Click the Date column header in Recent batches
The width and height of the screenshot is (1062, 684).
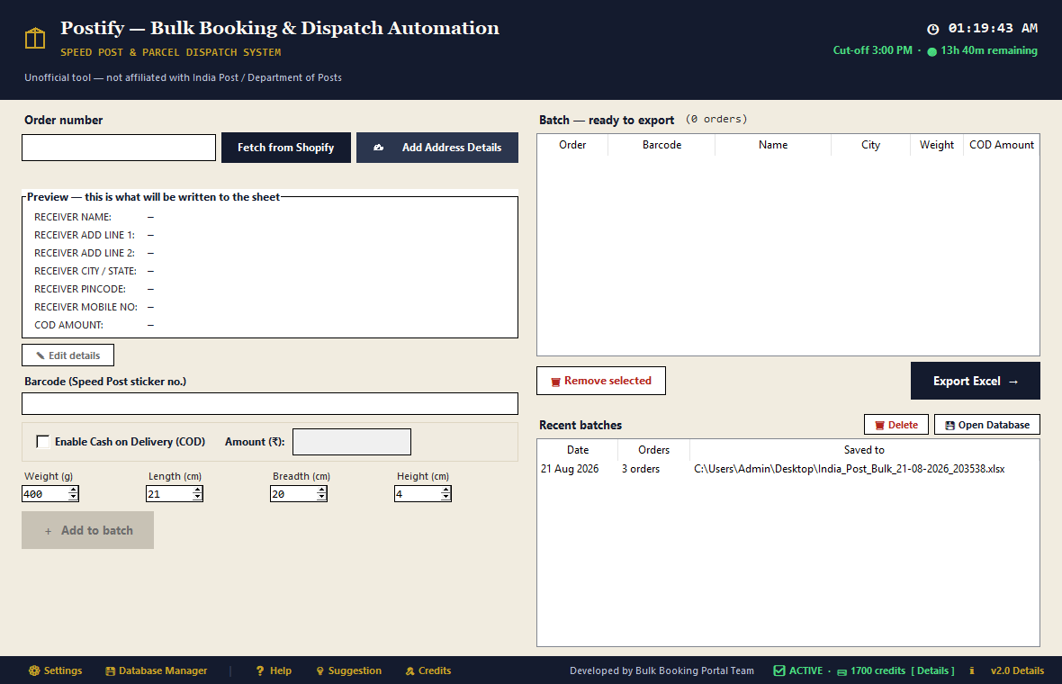click(x=578, y=450)
